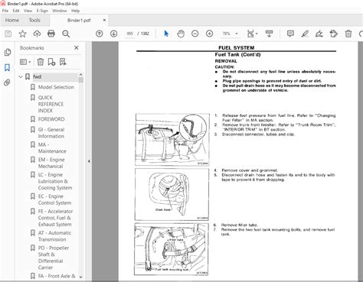Open the E-Sign menu

pyautogui.click(x=42, y=11)
